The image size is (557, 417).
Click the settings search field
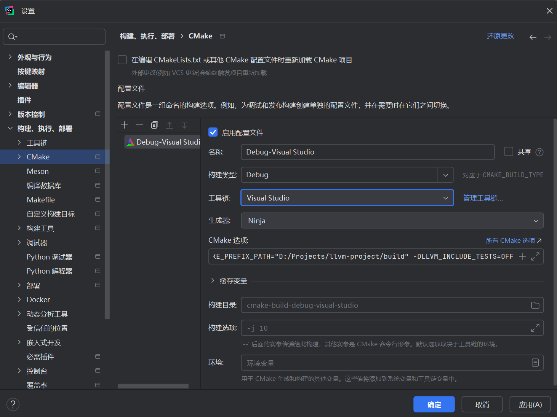(54, 37)
